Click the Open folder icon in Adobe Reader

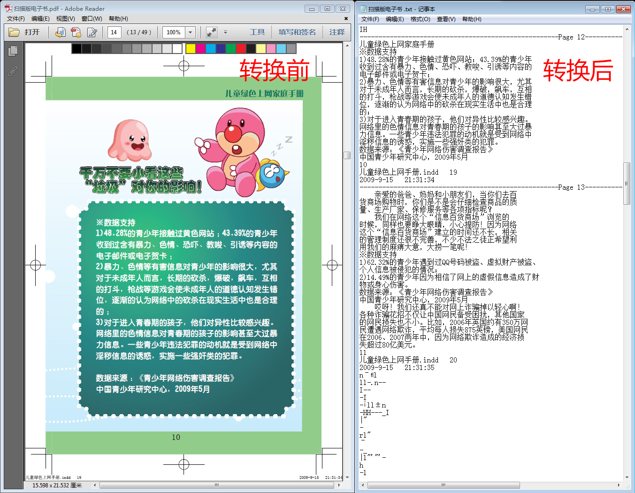[14, 32]
